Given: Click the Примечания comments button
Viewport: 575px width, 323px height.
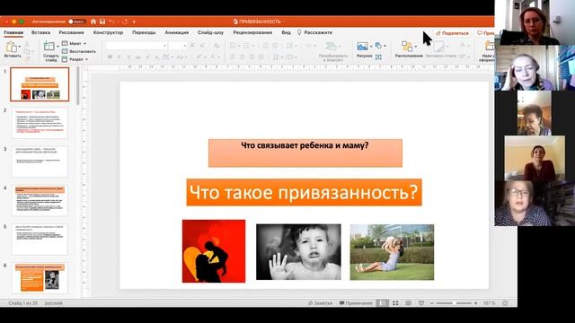Looking at the screenshot, I should 356,303.
